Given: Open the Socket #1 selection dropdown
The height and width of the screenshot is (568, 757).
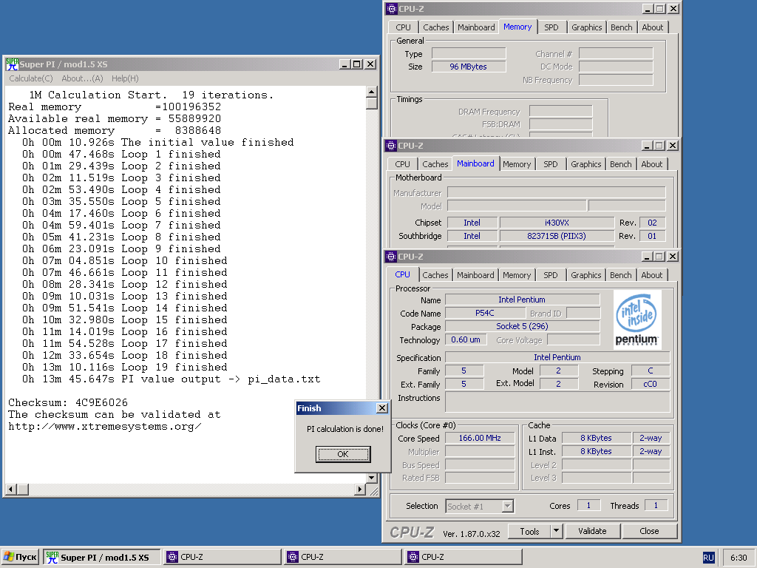Looking at the screenshot, I should 507,506.
